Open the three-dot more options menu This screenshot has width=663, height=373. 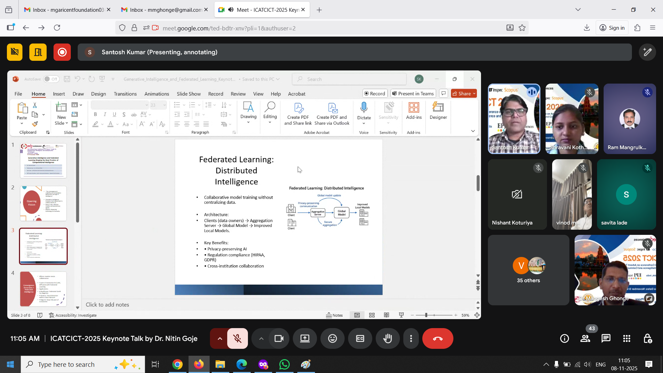pos(411,339)
